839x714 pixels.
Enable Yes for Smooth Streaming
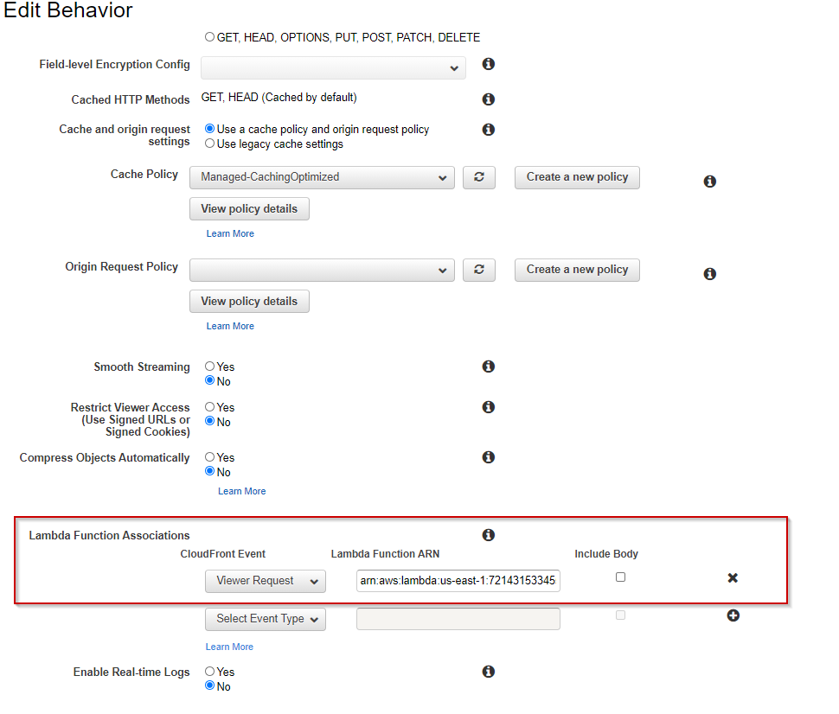coord(208,366)
